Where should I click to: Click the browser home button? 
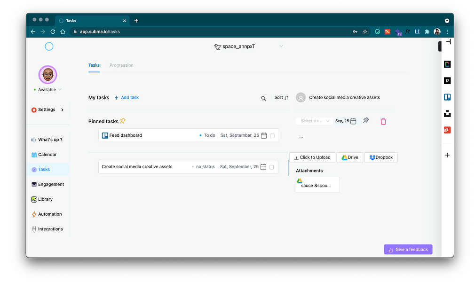63,32
